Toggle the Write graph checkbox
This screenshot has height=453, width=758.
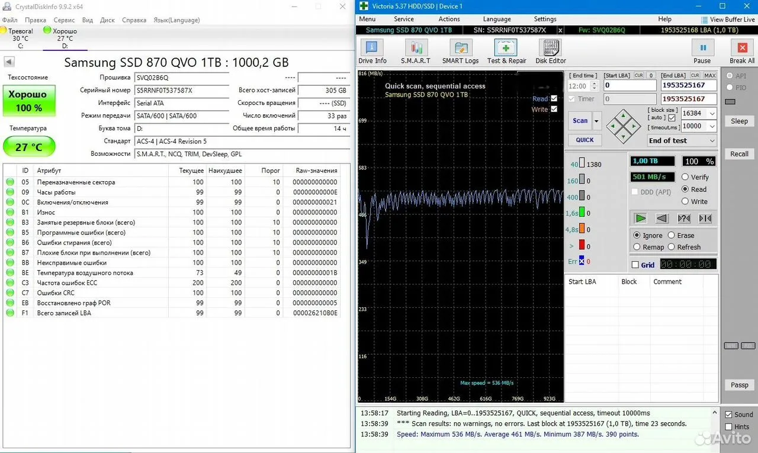554,109
